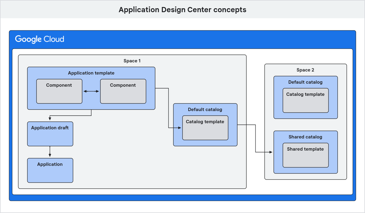Click the Catalog template inside Space 1
365x213 pixels.
point(205,127)
